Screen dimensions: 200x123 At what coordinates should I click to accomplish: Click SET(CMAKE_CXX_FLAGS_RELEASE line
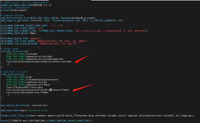point(38,44)
